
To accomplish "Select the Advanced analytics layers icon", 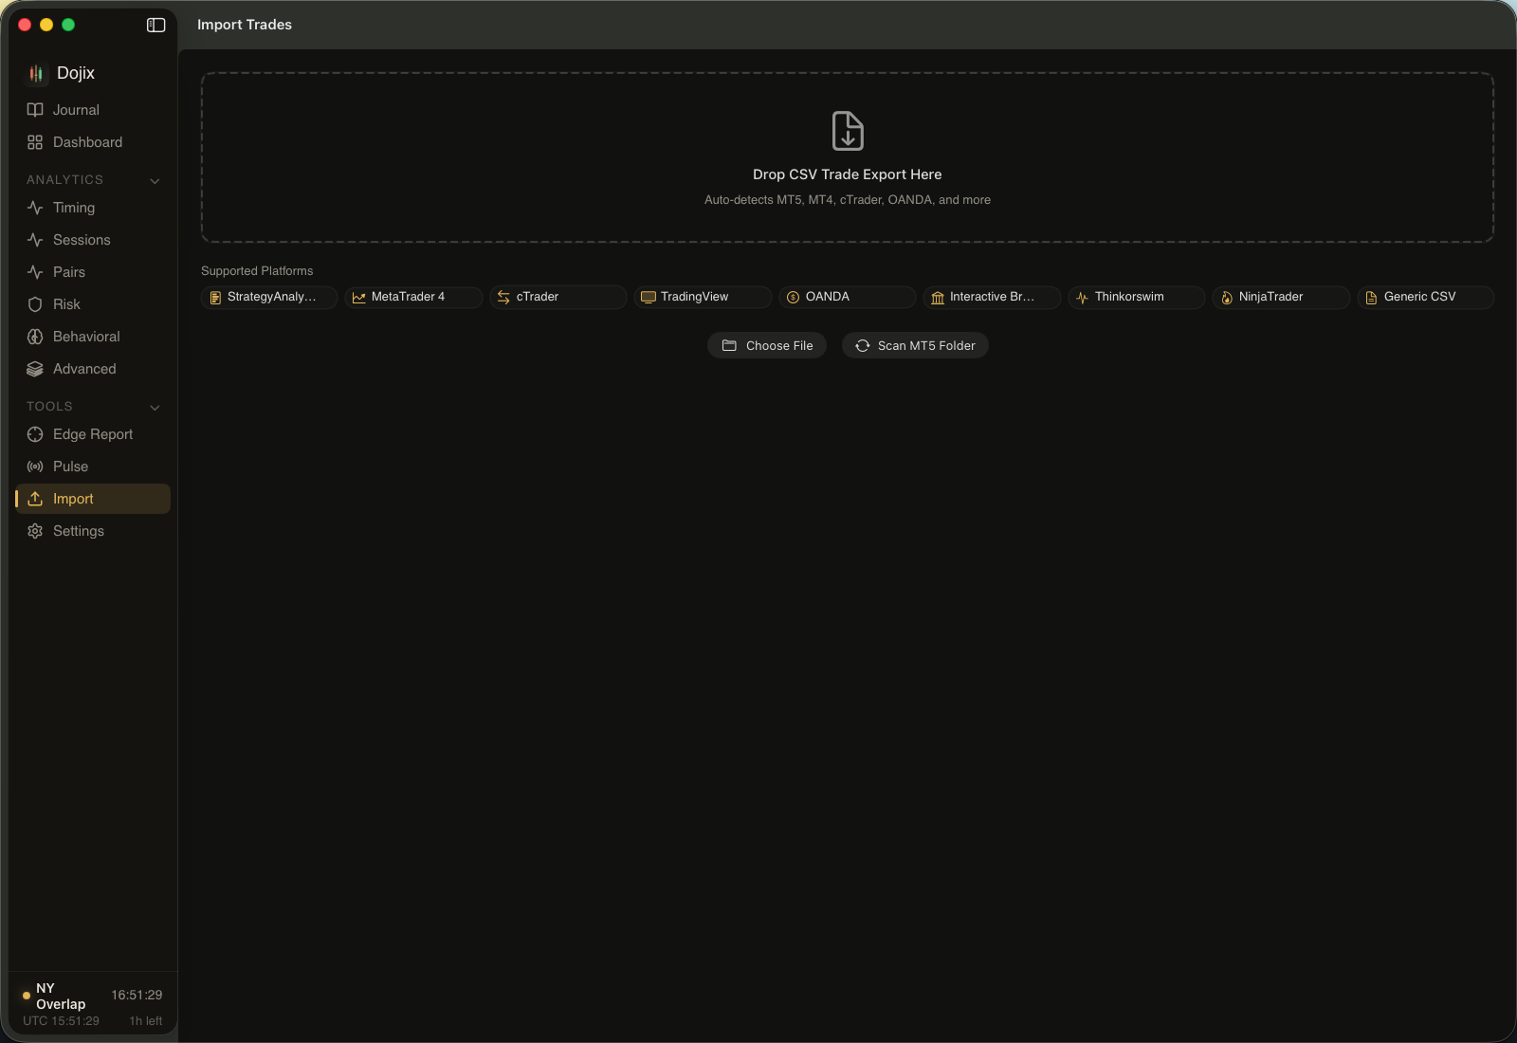I will (34, 369).
